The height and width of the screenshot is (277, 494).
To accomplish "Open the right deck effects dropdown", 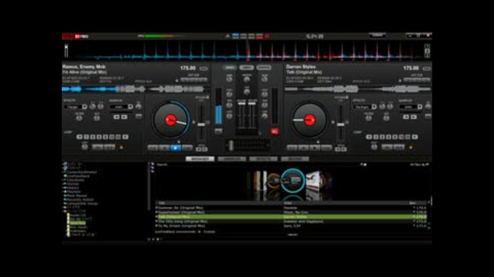I will pos(374,107).
